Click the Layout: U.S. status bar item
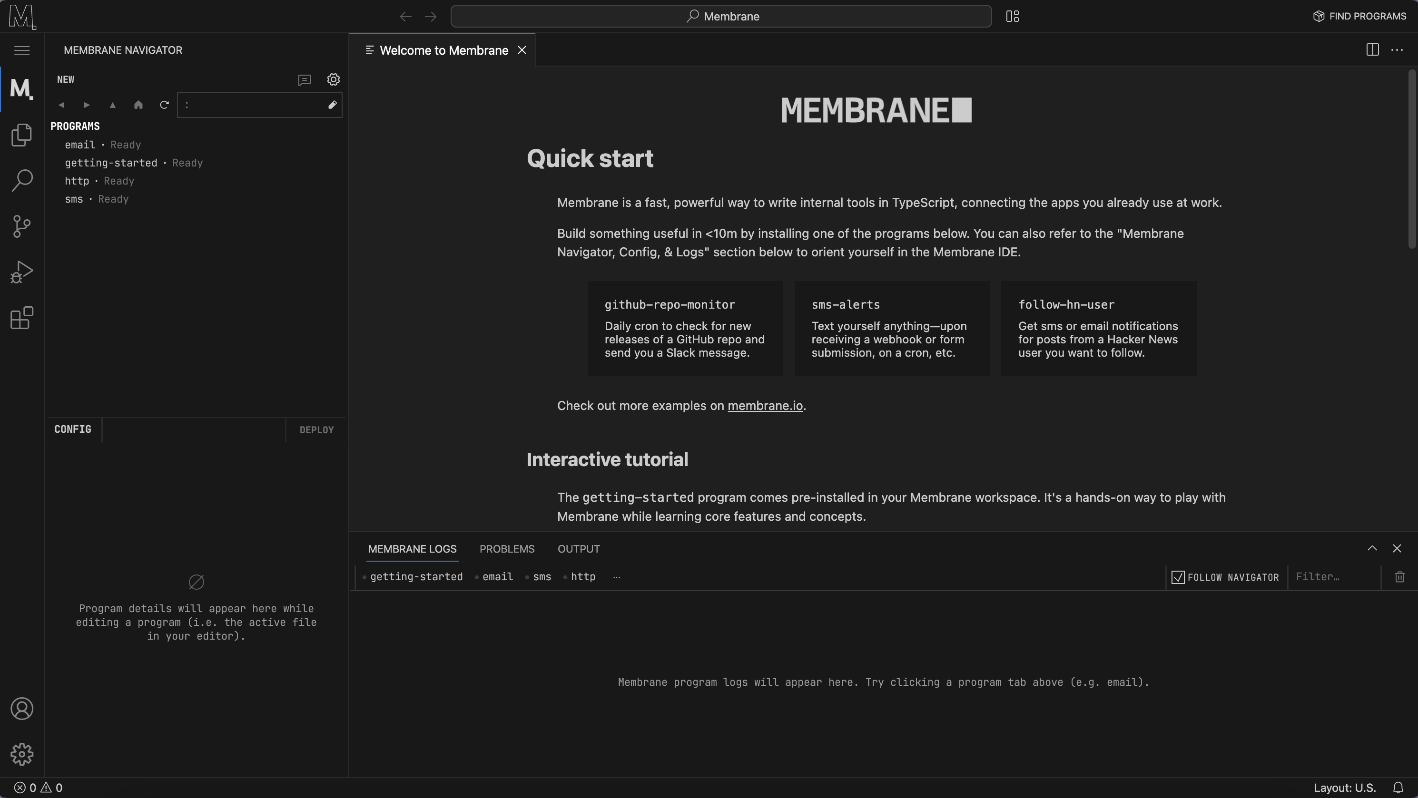The image size is (1418, 798). coord(1345,788)
